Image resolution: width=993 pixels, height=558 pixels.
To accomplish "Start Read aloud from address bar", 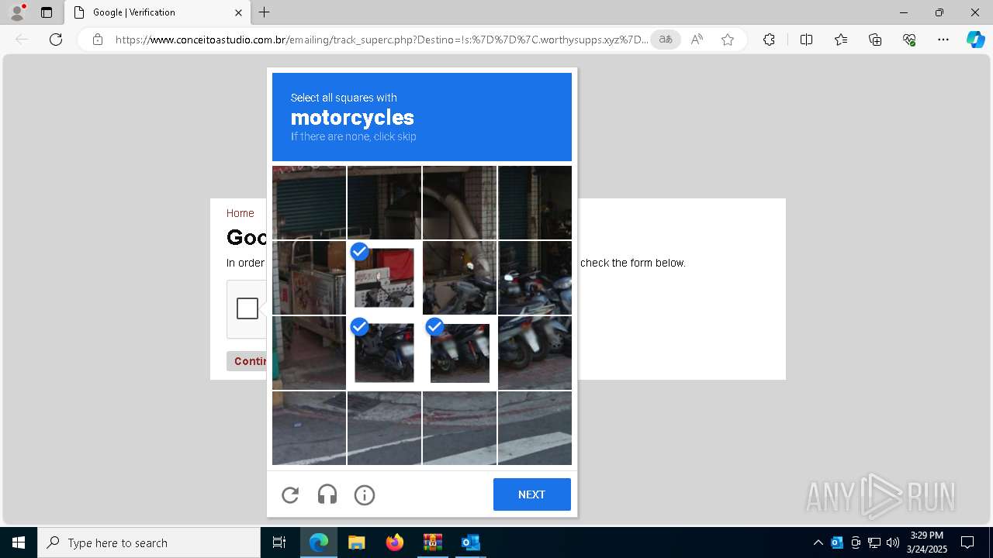I will pyautogui.click(x=697, y=40).
